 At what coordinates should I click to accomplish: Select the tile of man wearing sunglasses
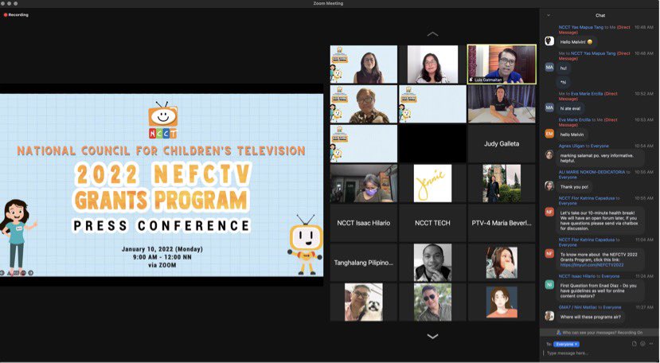432,302
